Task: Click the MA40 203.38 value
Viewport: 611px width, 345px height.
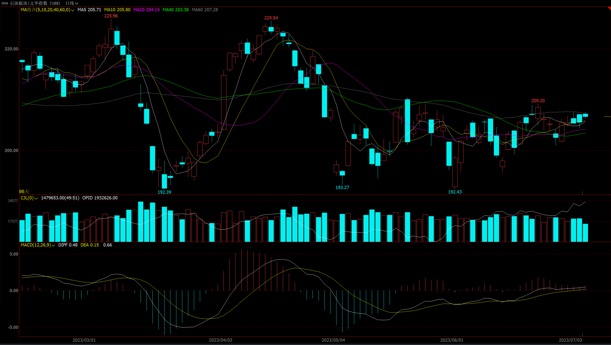Action: 176,10
